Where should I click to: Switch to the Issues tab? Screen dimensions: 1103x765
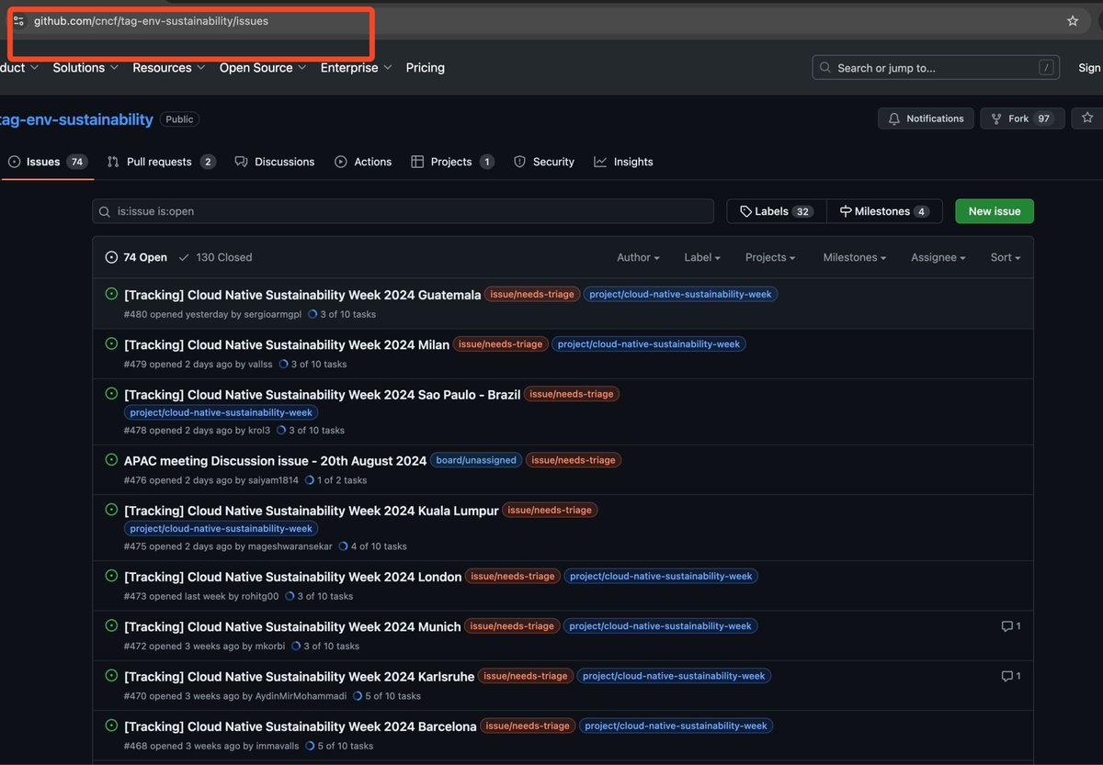47,162
